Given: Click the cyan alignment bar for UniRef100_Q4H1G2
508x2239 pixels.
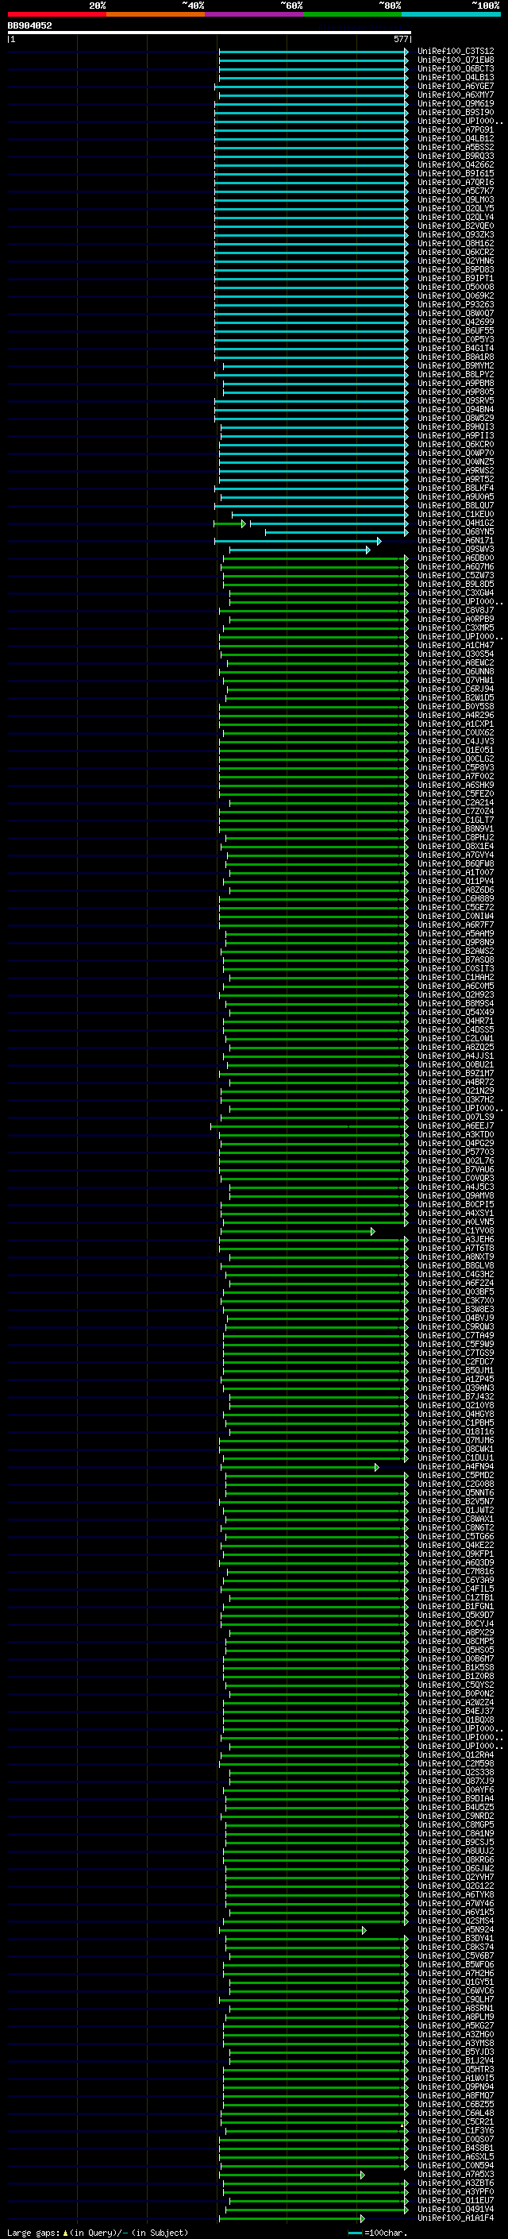Looking at the screenshot, I should tap(329, 523).
